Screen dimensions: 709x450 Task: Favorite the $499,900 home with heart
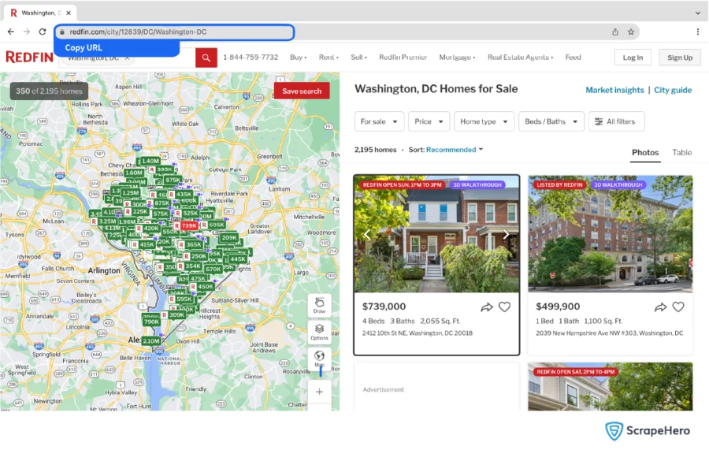tap(678, 307)
